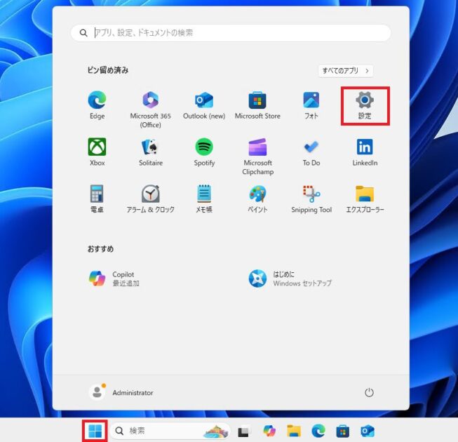This screenshot has height=442, width=458.
Task: Open Solitaire card game
Action: click(x=151, y=152)
